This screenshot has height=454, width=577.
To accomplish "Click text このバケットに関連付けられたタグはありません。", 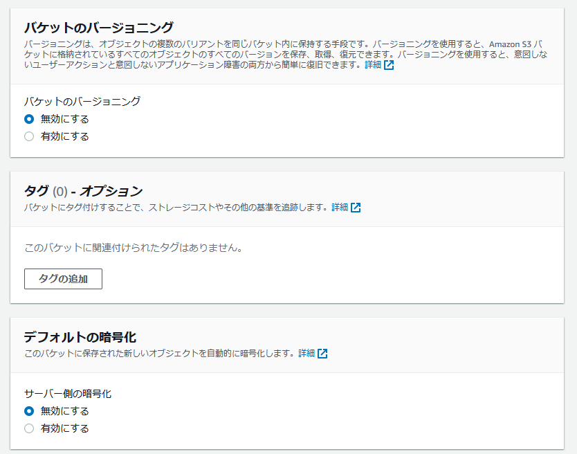I will (x=134, y=248).
